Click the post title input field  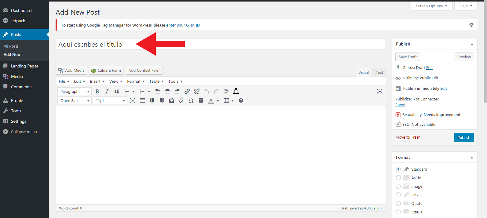tap(220, 44)
